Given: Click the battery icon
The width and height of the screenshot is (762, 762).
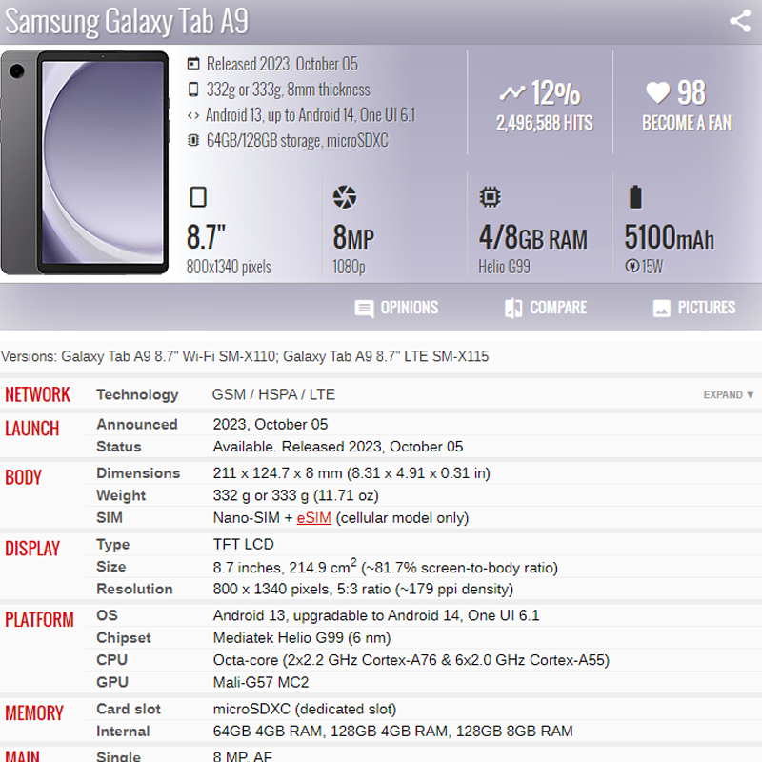Looking at the screenshot, I should click(x=635, y=197).
